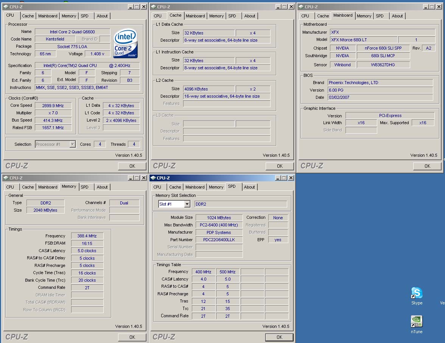Screen dimensions: 445x343
Task: Click the Intel Core 2 Quad logo
Action: (x=126, y=44)
